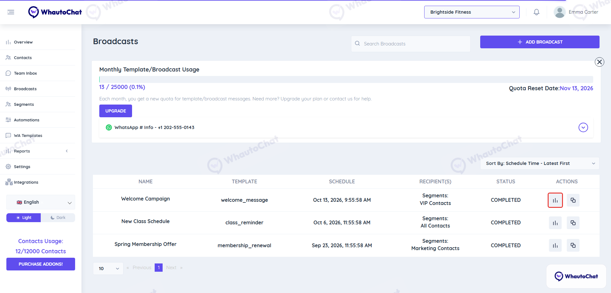
Task: Close the usage panel with X
Action: coord(600,62)
